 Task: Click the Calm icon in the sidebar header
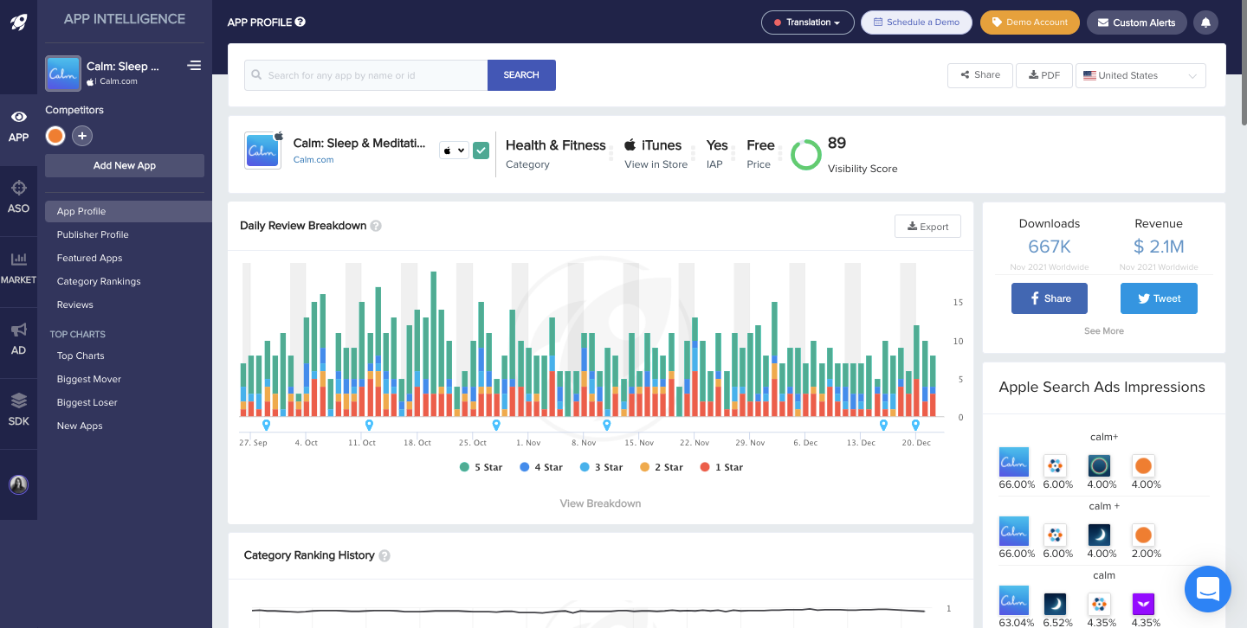(x=63, y=74)
